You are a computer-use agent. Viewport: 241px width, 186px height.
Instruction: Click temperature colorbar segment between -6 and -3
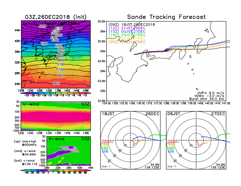pyautogui.click(x=82, y=93)
